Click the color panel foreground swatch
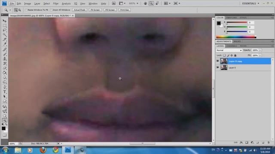This screenshot has width=275, height=154. coord(219,23)
